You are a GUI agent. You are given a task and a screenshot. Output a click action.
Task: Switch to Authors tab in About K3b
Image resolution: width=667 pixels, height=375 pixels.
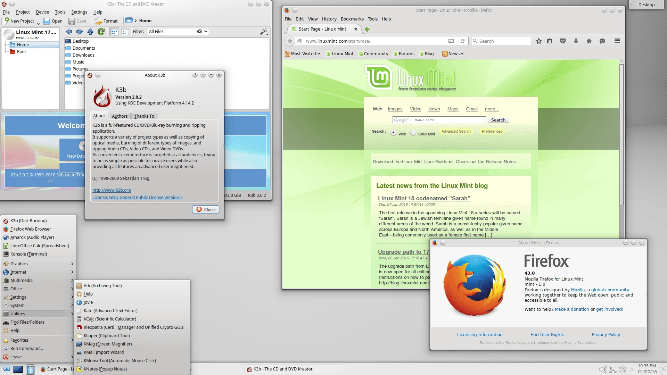(120, 116)
